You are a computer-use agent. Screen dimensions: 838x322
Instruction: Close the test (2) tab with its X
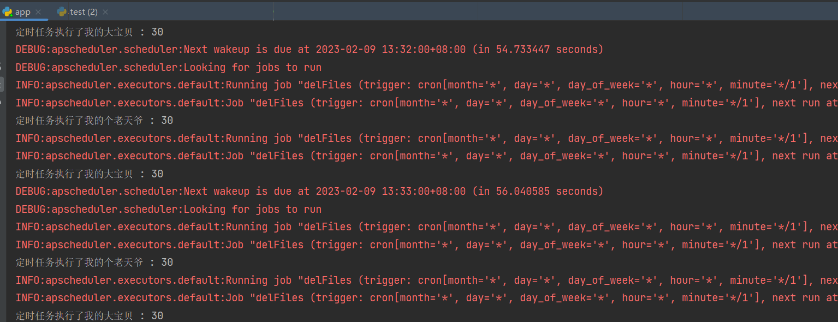[105, 11]
